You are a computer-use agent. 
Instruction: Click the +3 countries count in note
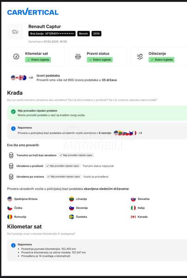pyautogui.click(x=140, y=133)
